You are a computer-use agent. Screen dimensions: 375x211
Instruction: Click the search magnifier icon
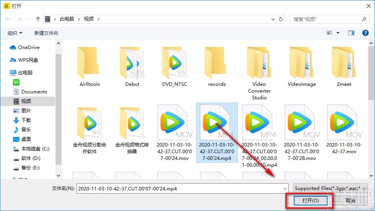(364, 19)
